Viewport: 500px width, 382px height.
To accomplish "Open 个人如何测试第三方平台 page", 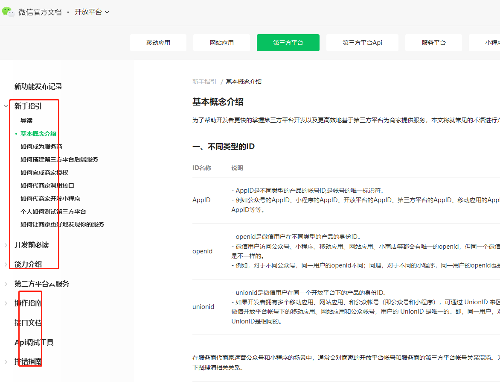I will click(53, 212).
